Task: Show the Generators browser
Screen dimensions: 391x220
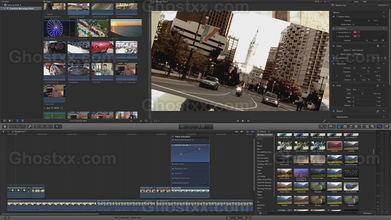Action: tap(367, 127)
